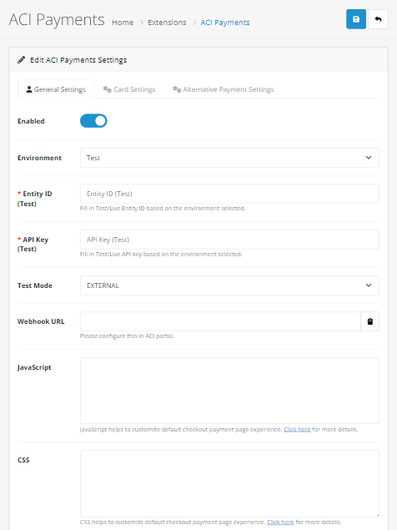Focus the Entity ID (Test) input

(229, 194)
